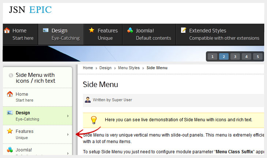This screenshot has height=158, width=267.
Task: Click the lightbulb tip icon
Action: point(94,120)
